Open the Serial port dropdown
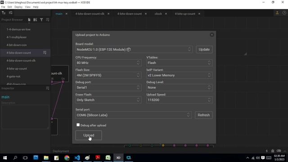This screenshot has height=162, width=288. tap(133, 115)
